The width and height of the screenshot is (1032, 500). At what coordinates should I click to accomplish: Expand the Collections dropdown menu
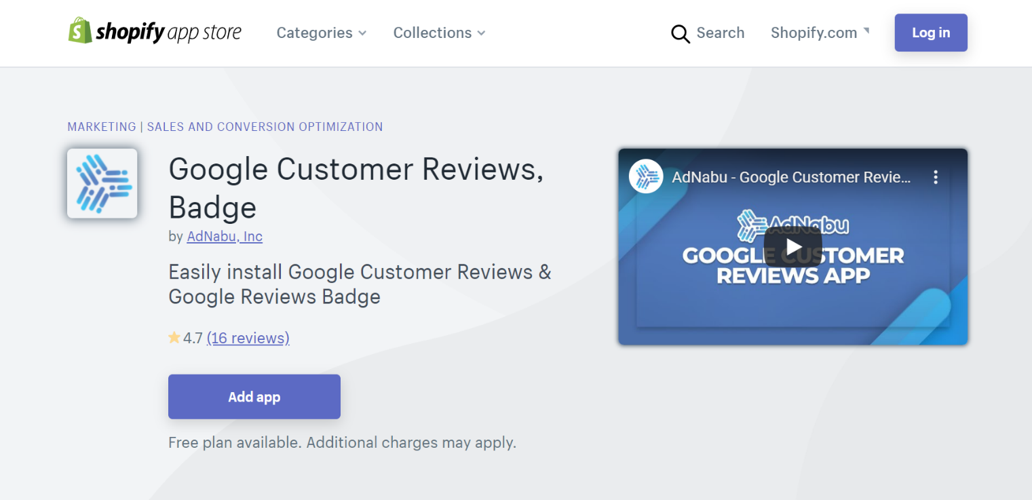pyautogui.click(x=439, y=33)
